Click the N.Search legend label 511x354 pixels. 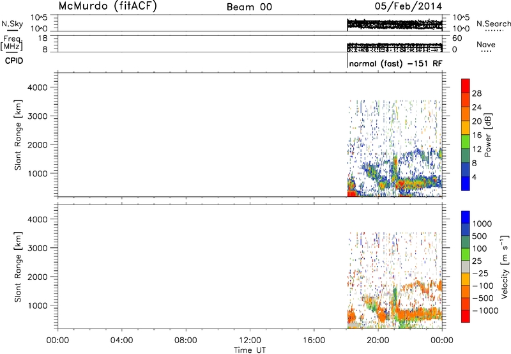click(493, 24)
